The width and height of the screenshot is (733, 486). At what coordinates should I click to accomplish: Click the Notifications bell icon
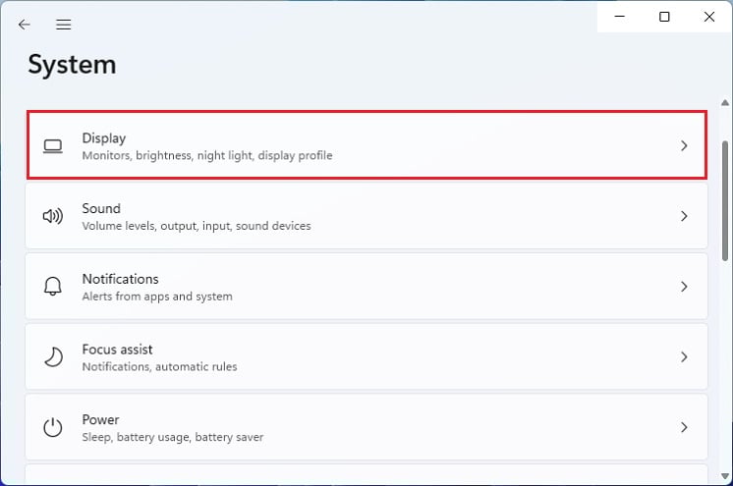click(53, 287)
